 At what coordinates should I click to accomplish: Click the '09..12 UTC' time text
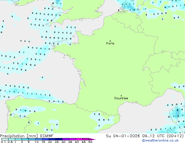pos(153,136)
